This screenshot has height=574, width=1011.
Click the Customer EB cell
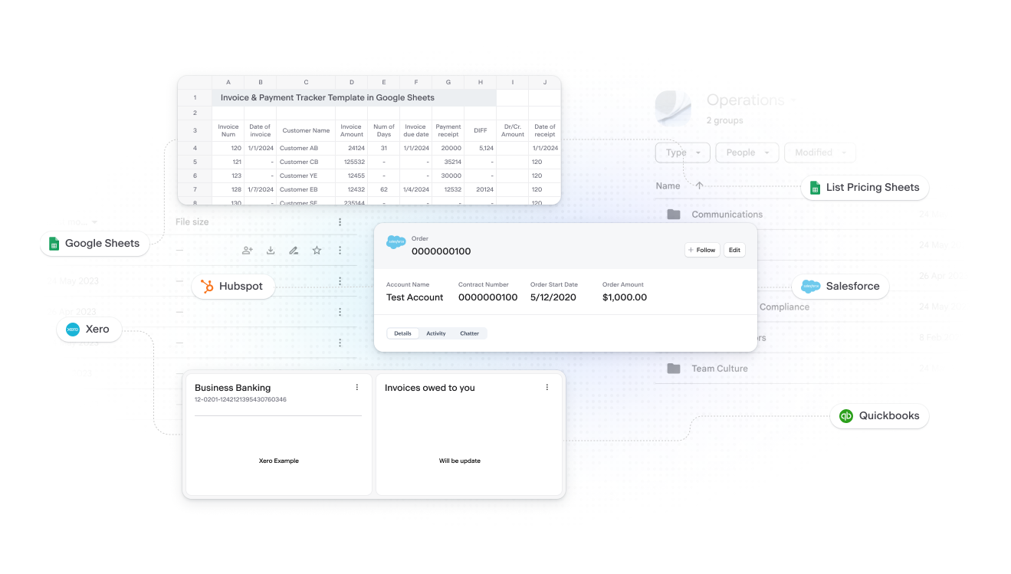click(306, 190)
